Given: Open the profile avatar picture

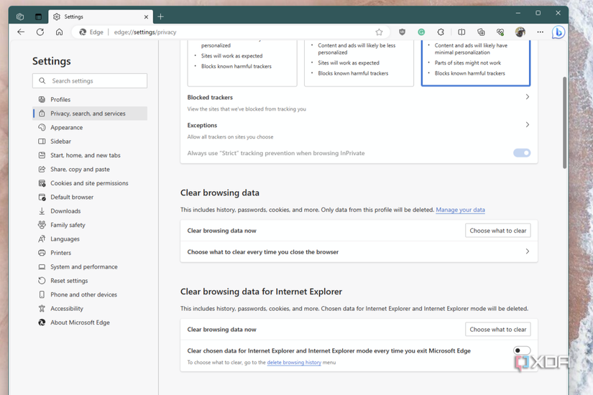Looking at the screenshot, I should (520, 32).
